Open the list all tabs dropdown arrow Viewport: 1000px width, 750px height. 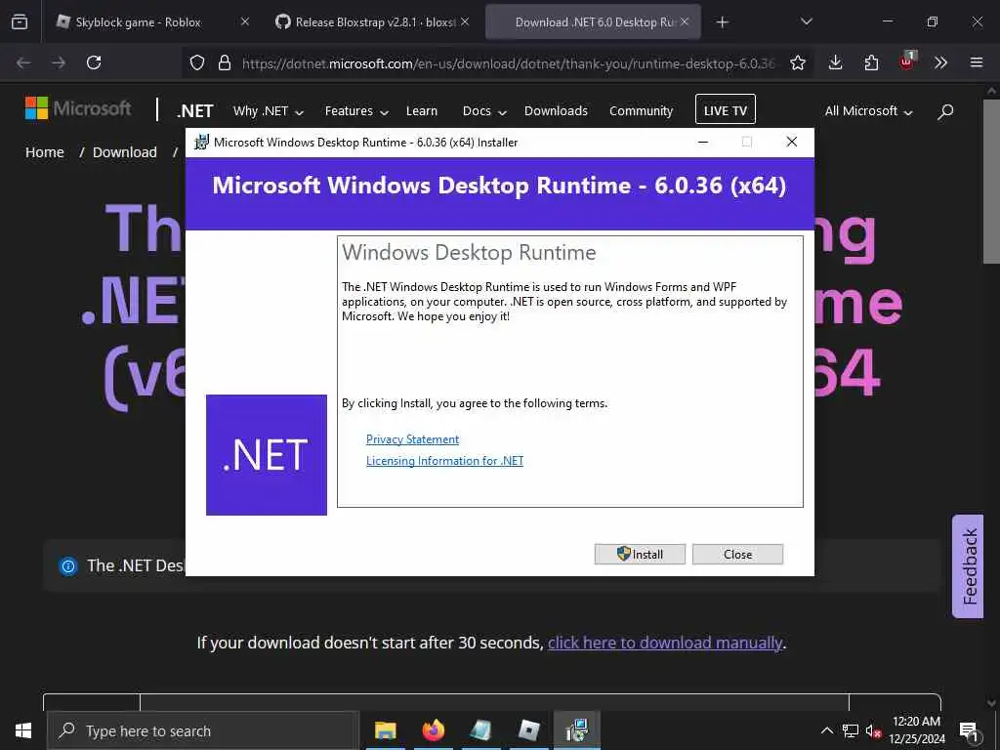(806, 21)
